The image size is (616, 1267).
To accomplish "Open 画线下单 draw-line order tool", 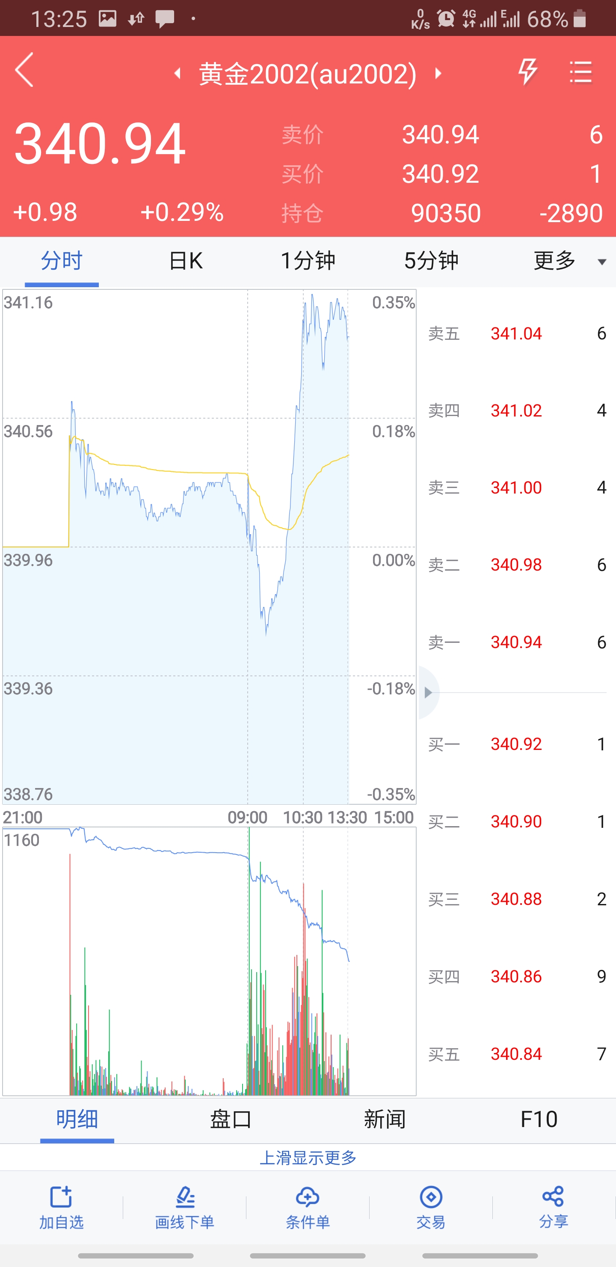I will point(185,1206).
